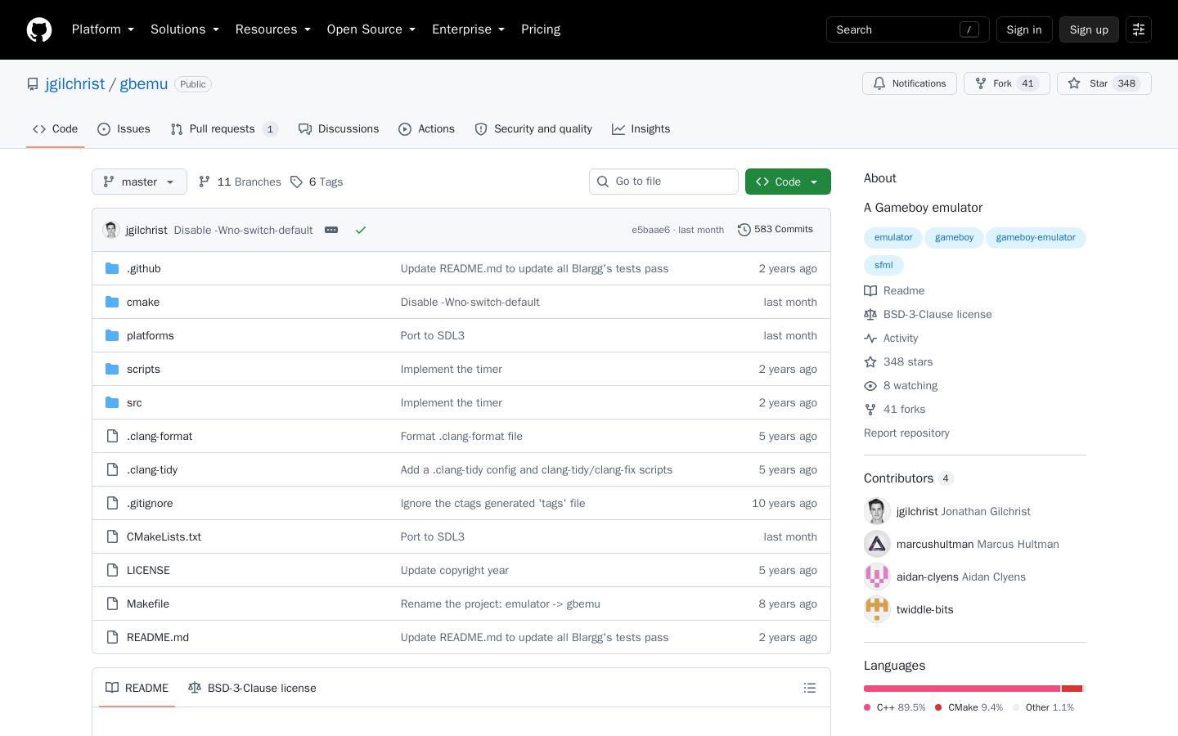Open the 8 watching link
The image size is (1178, 736).
[x=901, y=386]
